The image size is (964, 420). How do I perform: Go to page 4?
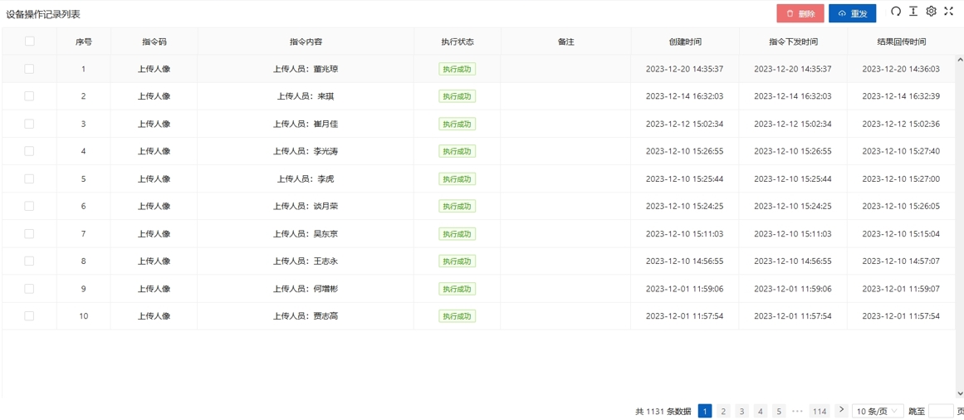(761, 411)
